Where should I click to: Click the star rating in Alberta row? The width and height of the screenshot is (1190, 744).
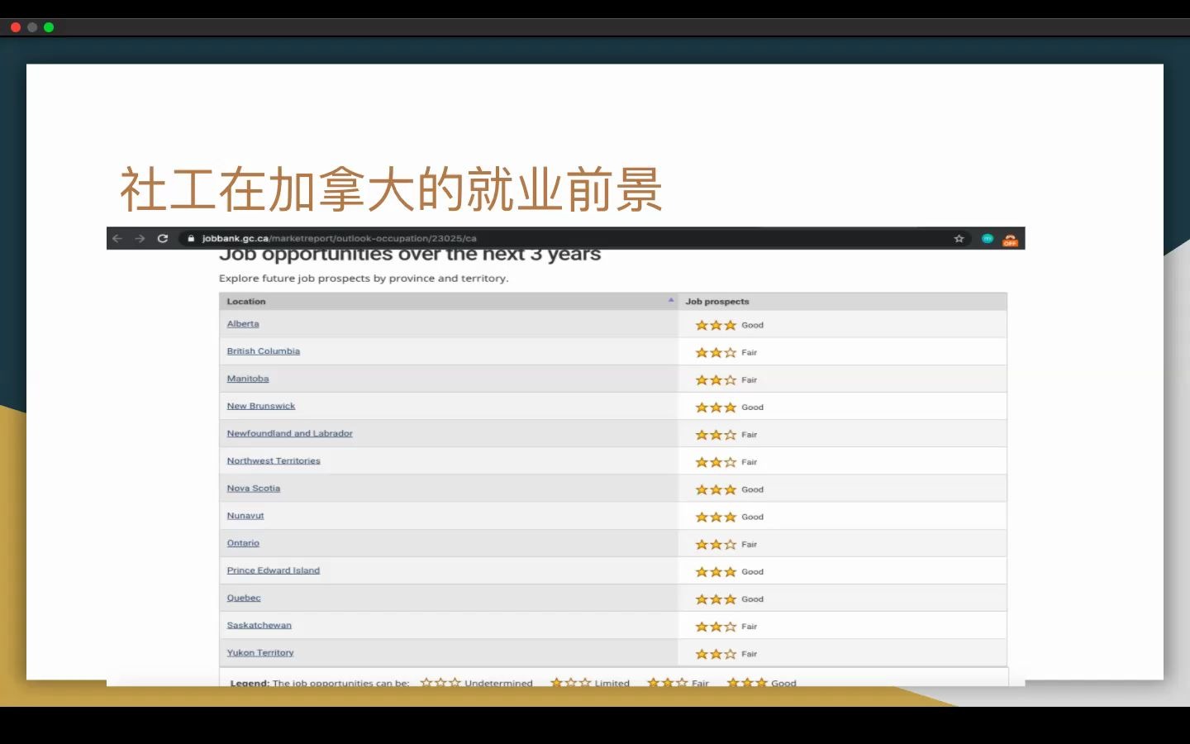[716, 325]
